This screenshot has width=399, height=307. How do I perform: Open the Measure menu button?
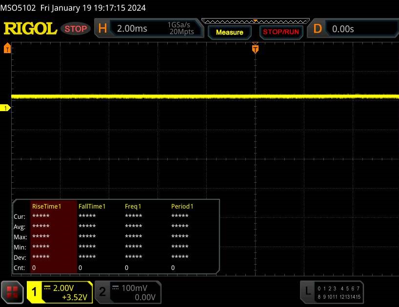pyautogui.click(x=230, y=32)
